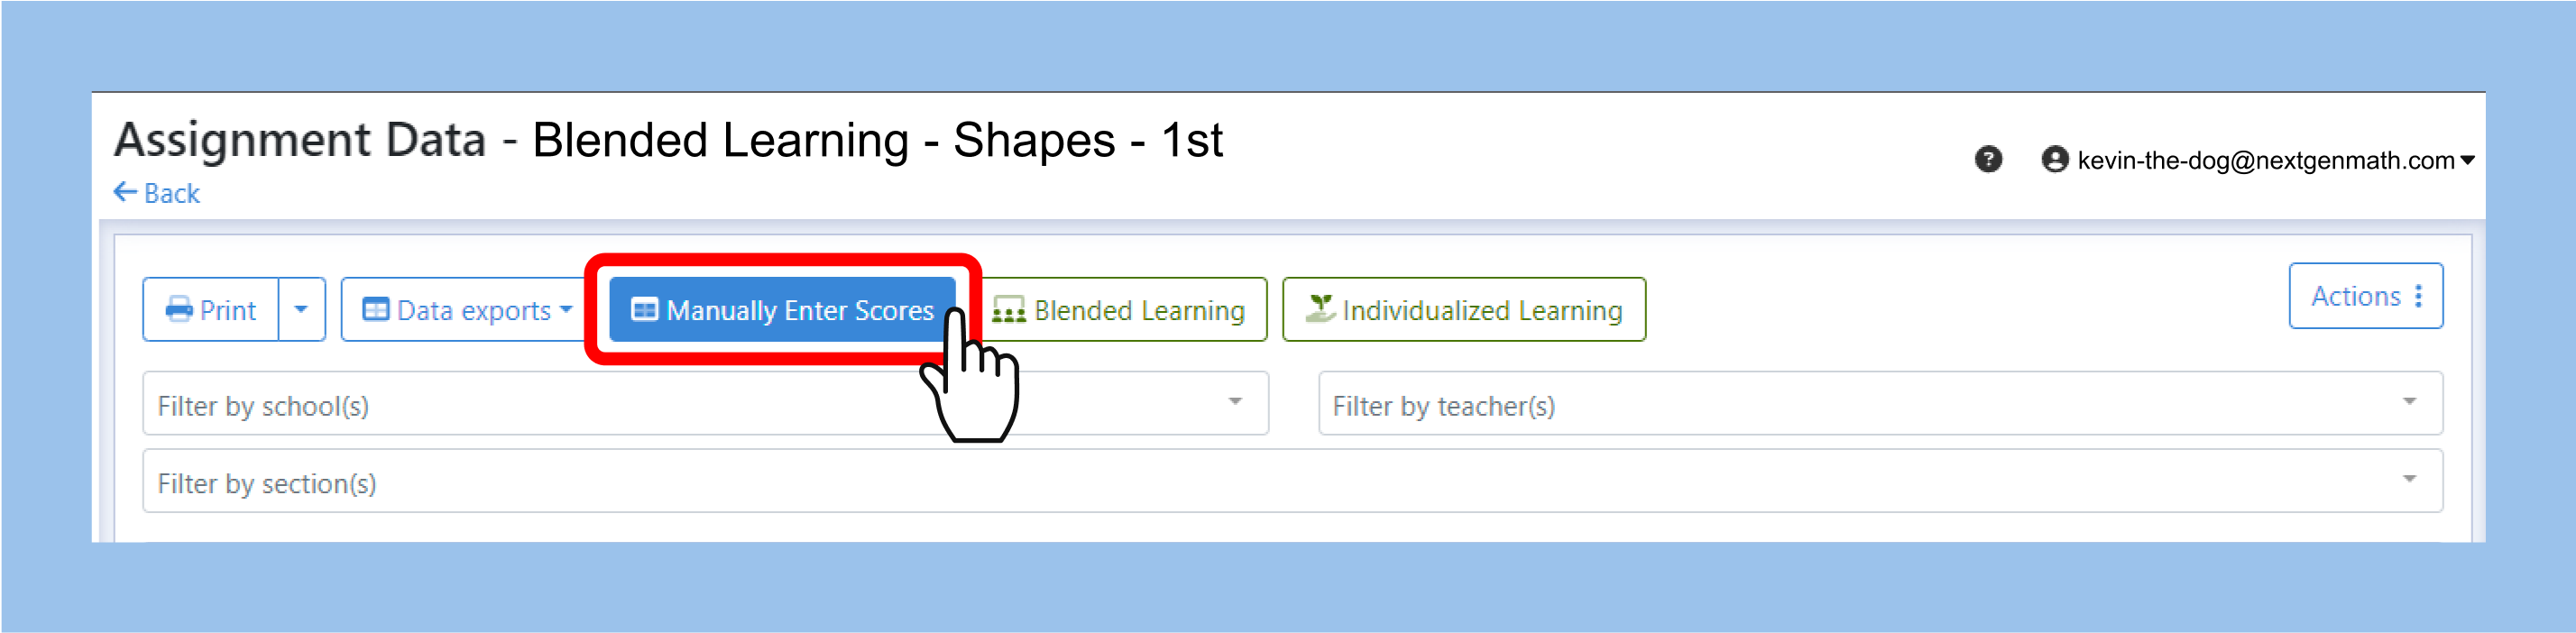Open the Print split-button dropdown arrow
The image size is (2576, 633).
tap(301, 310)
